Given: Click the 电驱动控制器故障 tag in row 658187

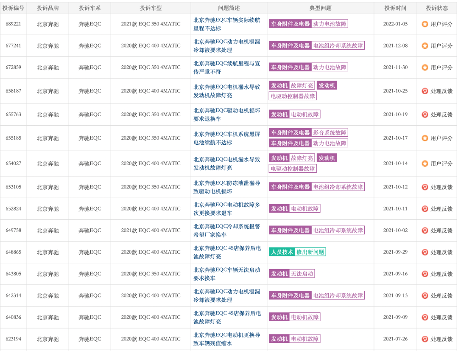Looking at the screenshot, I should click(x=293, y=96).
